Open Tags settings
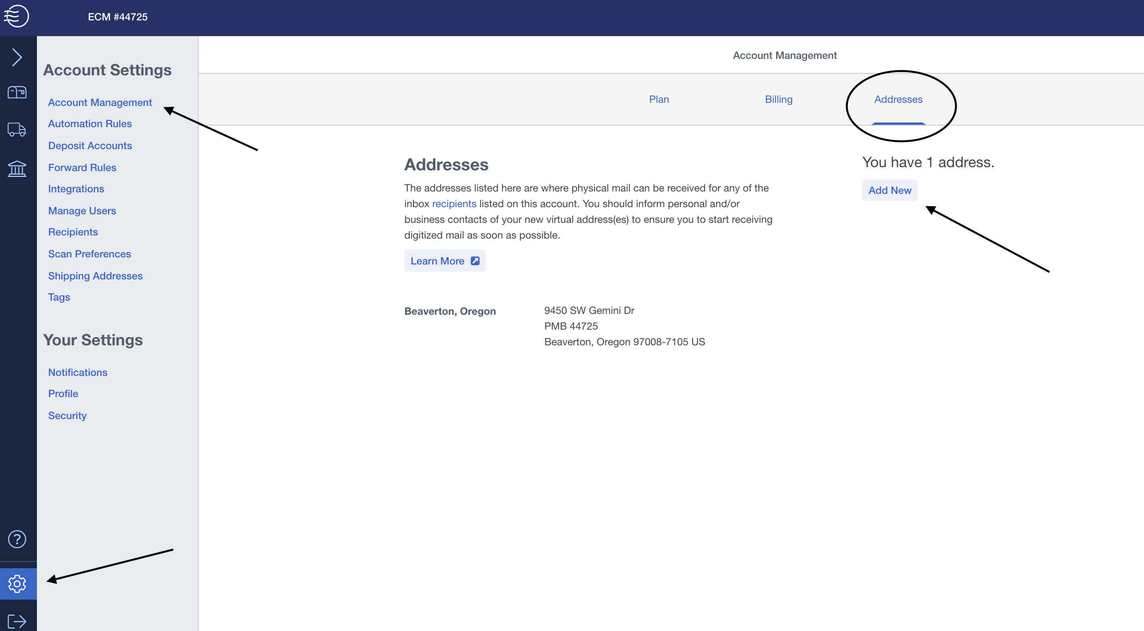This screenshot has width=1144, height=631. tap(59, 297)
